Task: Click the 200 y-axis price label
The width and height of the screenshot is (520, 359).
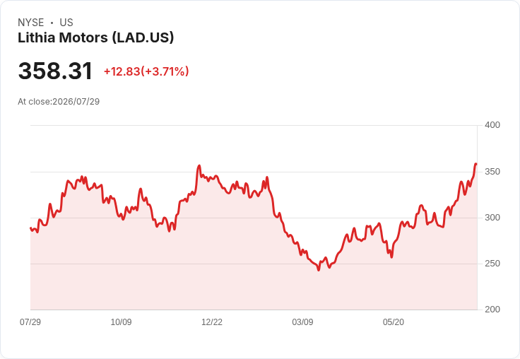Action: pyautogui.click(x=492, y=310)
